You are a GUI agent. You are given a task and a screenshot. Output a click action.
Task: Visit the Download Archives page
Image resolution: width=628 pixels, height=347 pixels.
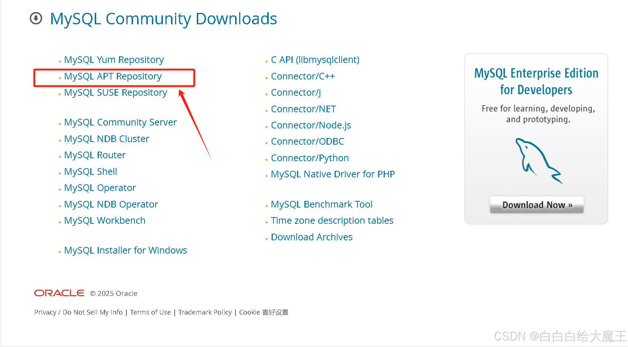pos(312,237)
